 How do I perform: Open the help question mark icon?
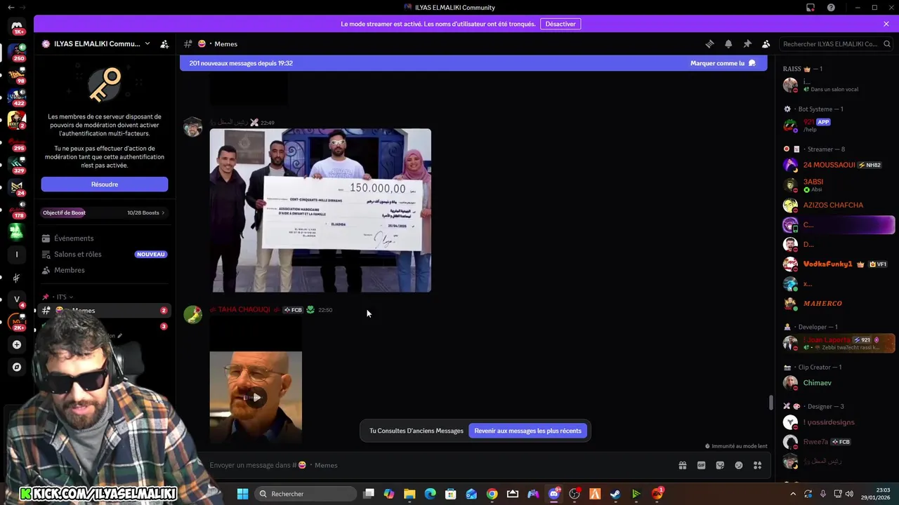[x=831, y=8]
